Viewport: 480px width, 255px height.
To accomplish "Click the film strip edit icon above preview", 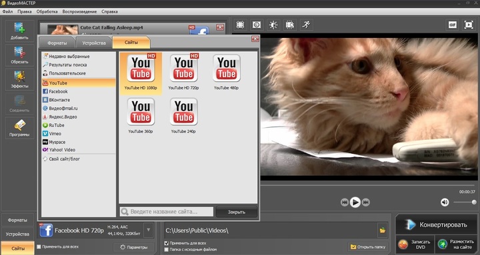I will (289, 25).
